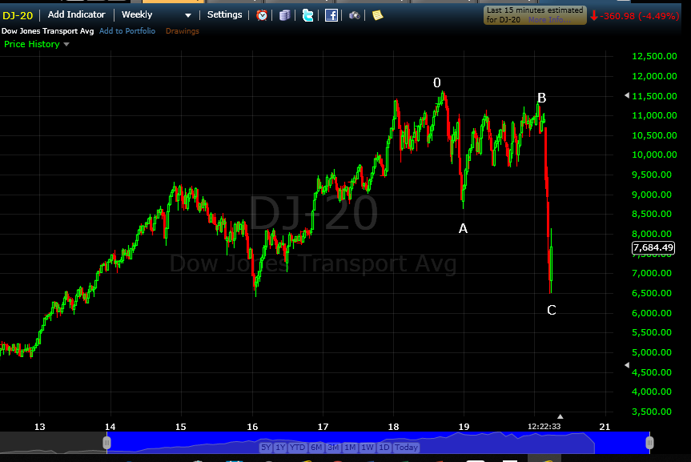
Task: Click the 12:22:33 time label
Action: (x=544, y=426)
